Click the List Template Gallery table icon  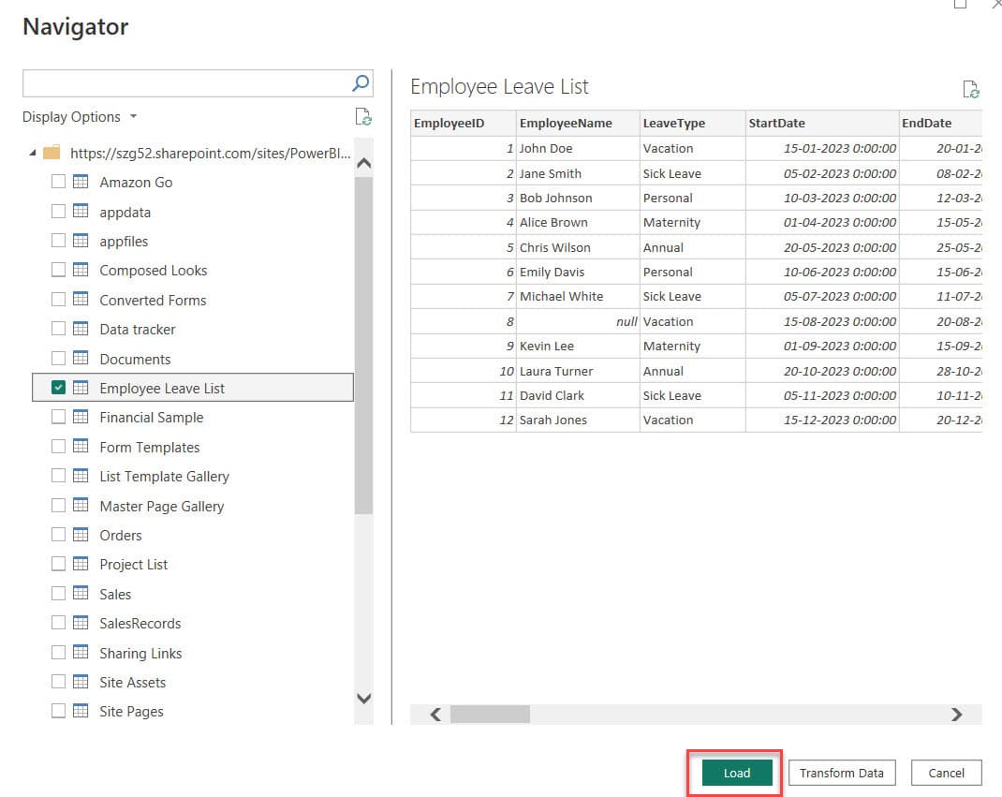[81, 476]
